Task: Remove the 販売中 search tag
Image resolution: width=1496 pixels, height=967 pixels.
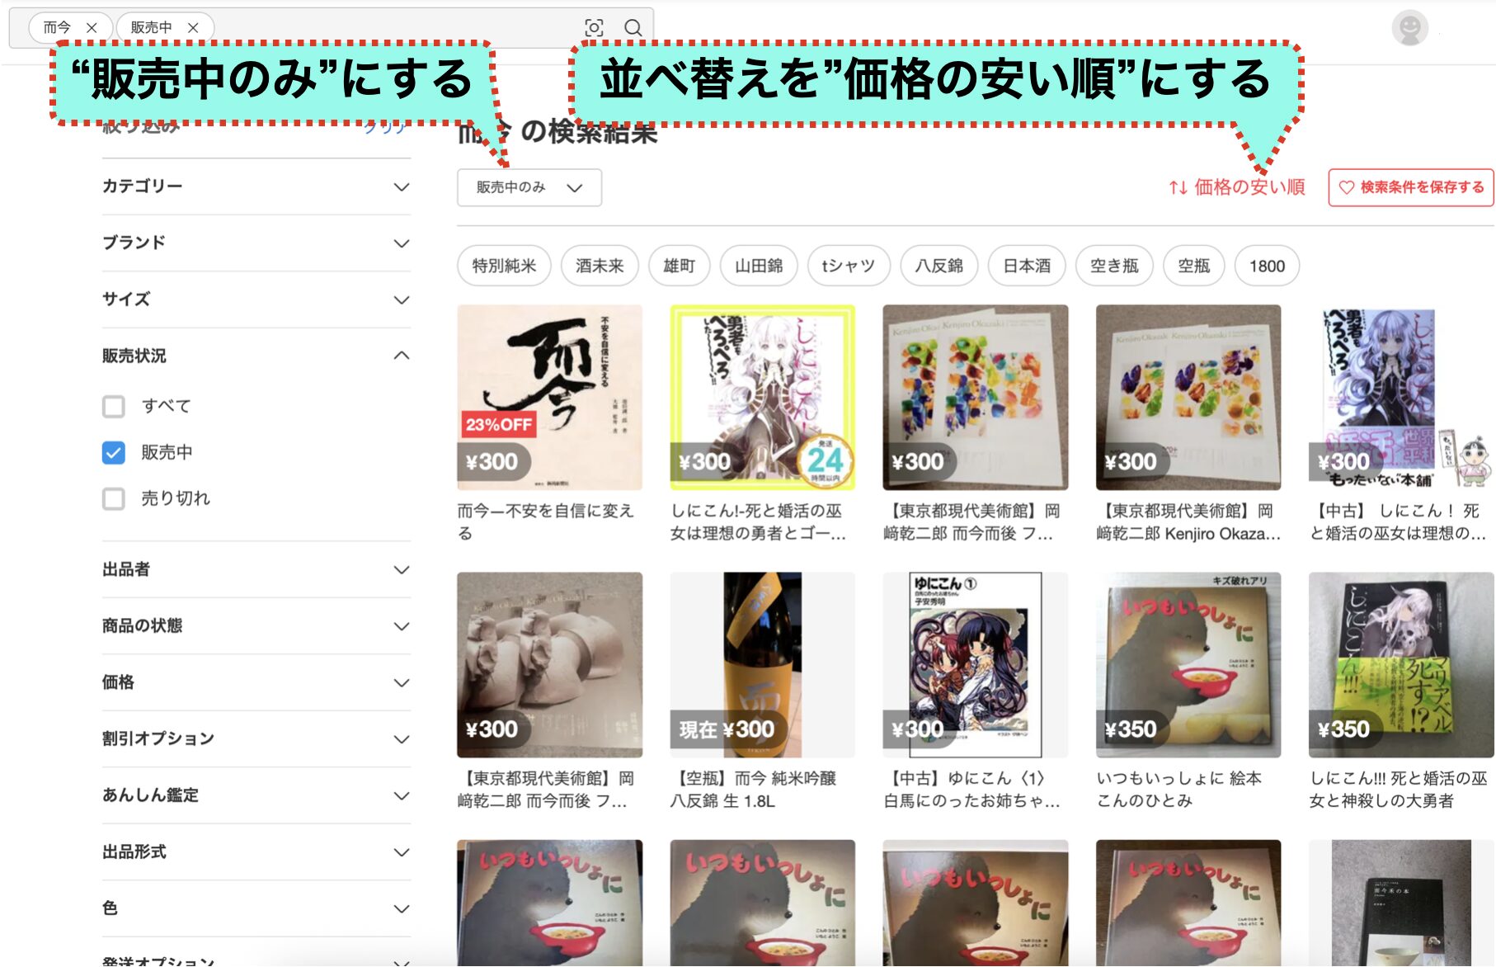Action: 193,27
